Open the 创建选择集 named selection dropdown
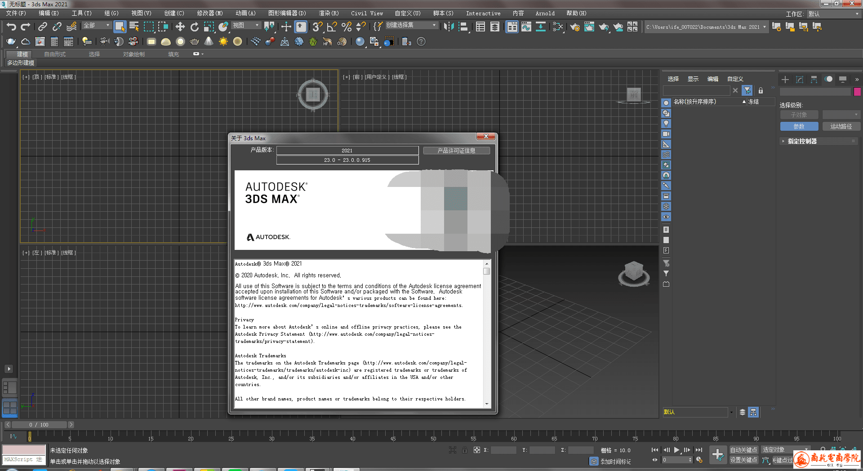 (411, 25)
